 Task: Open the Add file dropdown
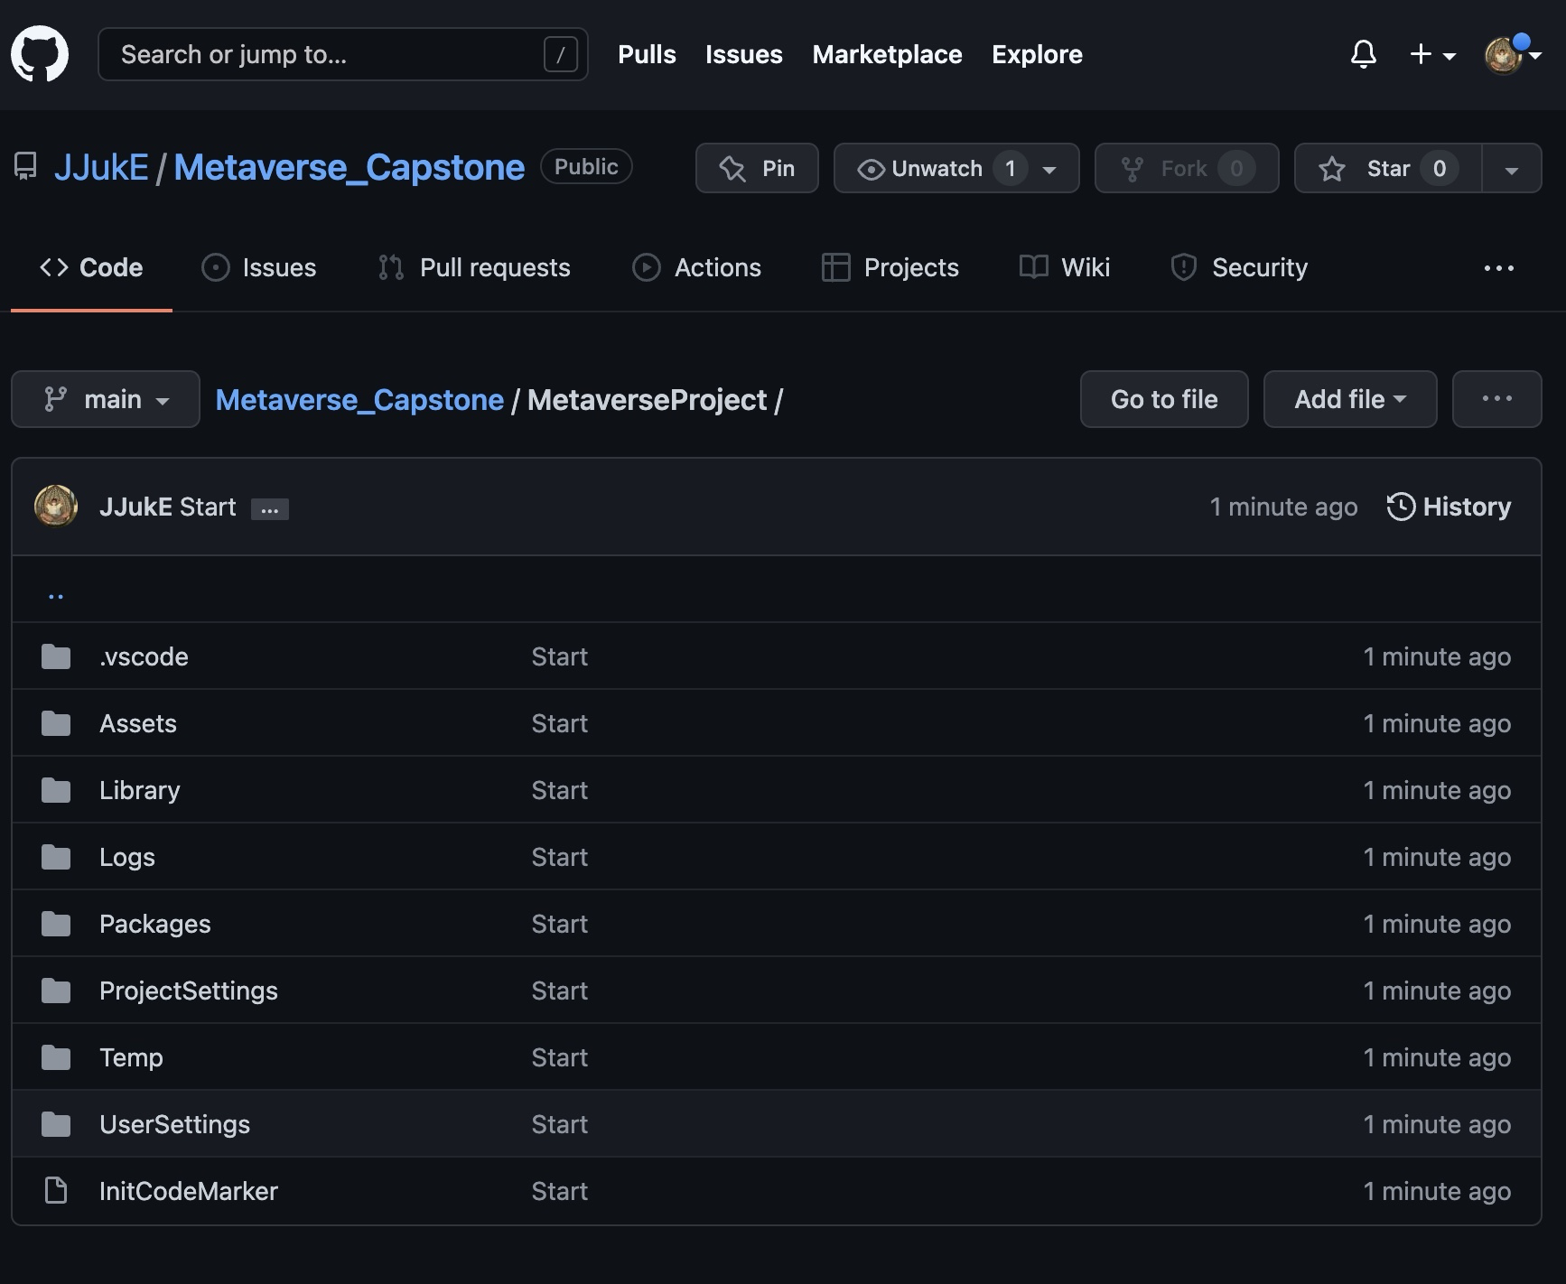1350,399
